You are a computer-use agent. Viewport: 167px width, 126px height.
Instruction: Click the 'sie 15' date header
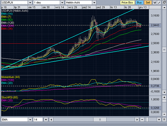tap(32, 7)
